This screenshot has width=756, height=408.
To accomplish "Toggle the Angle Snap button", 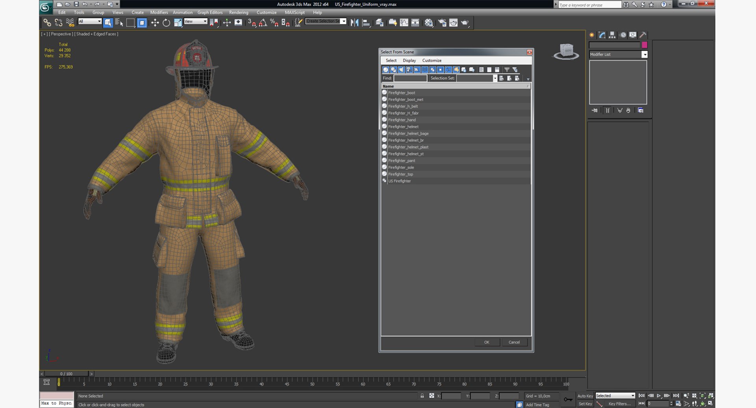I will click(263, 23).
